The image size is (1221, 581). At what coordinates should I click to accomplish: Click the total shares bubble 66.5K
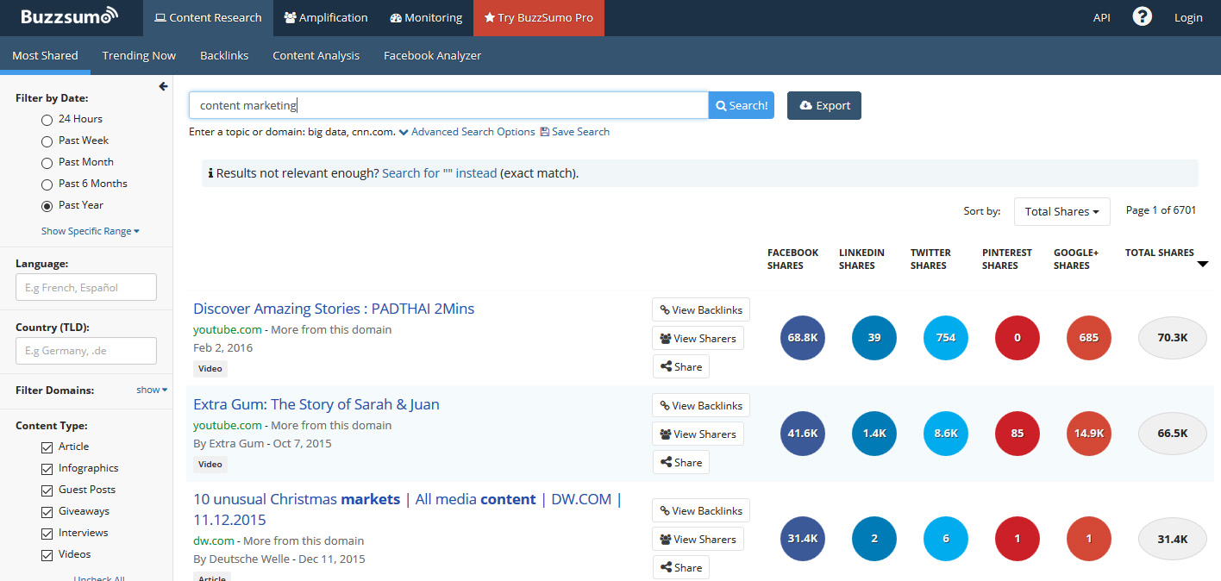[x=1173, y=434]
